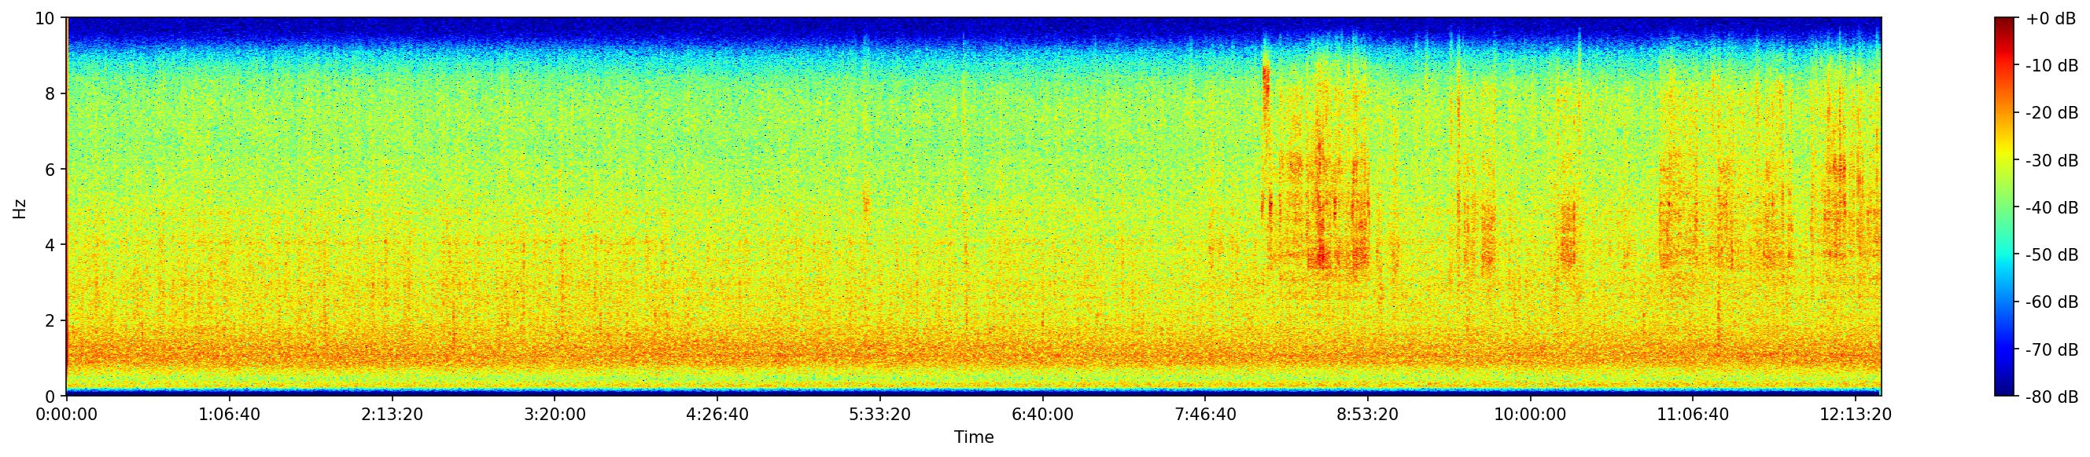Click the 5:33:20 time tick label
Screen dimensions: 2090x457
point(880,415)
